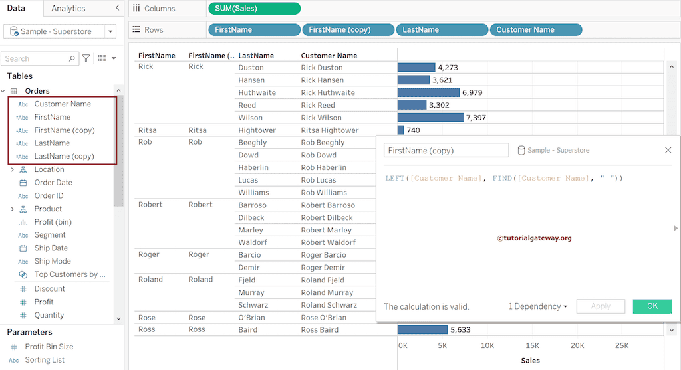Click the filter funnel icon beside search
The width and height of the screenshot is (681, 370).
[86, 59]
